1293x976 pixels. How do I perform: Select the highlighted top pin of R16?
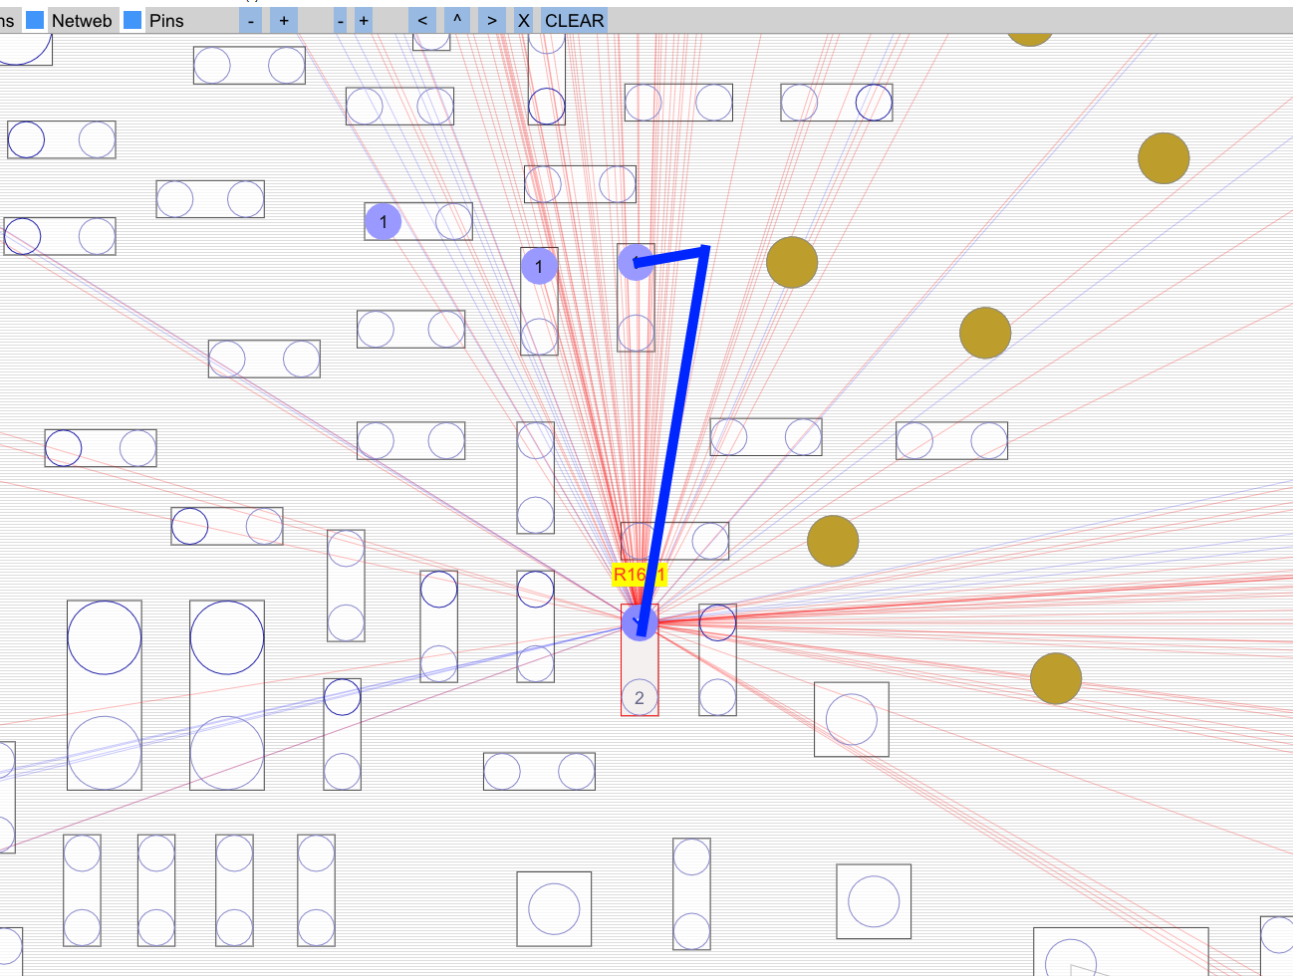pyautogui.click(x=640, y=622)
